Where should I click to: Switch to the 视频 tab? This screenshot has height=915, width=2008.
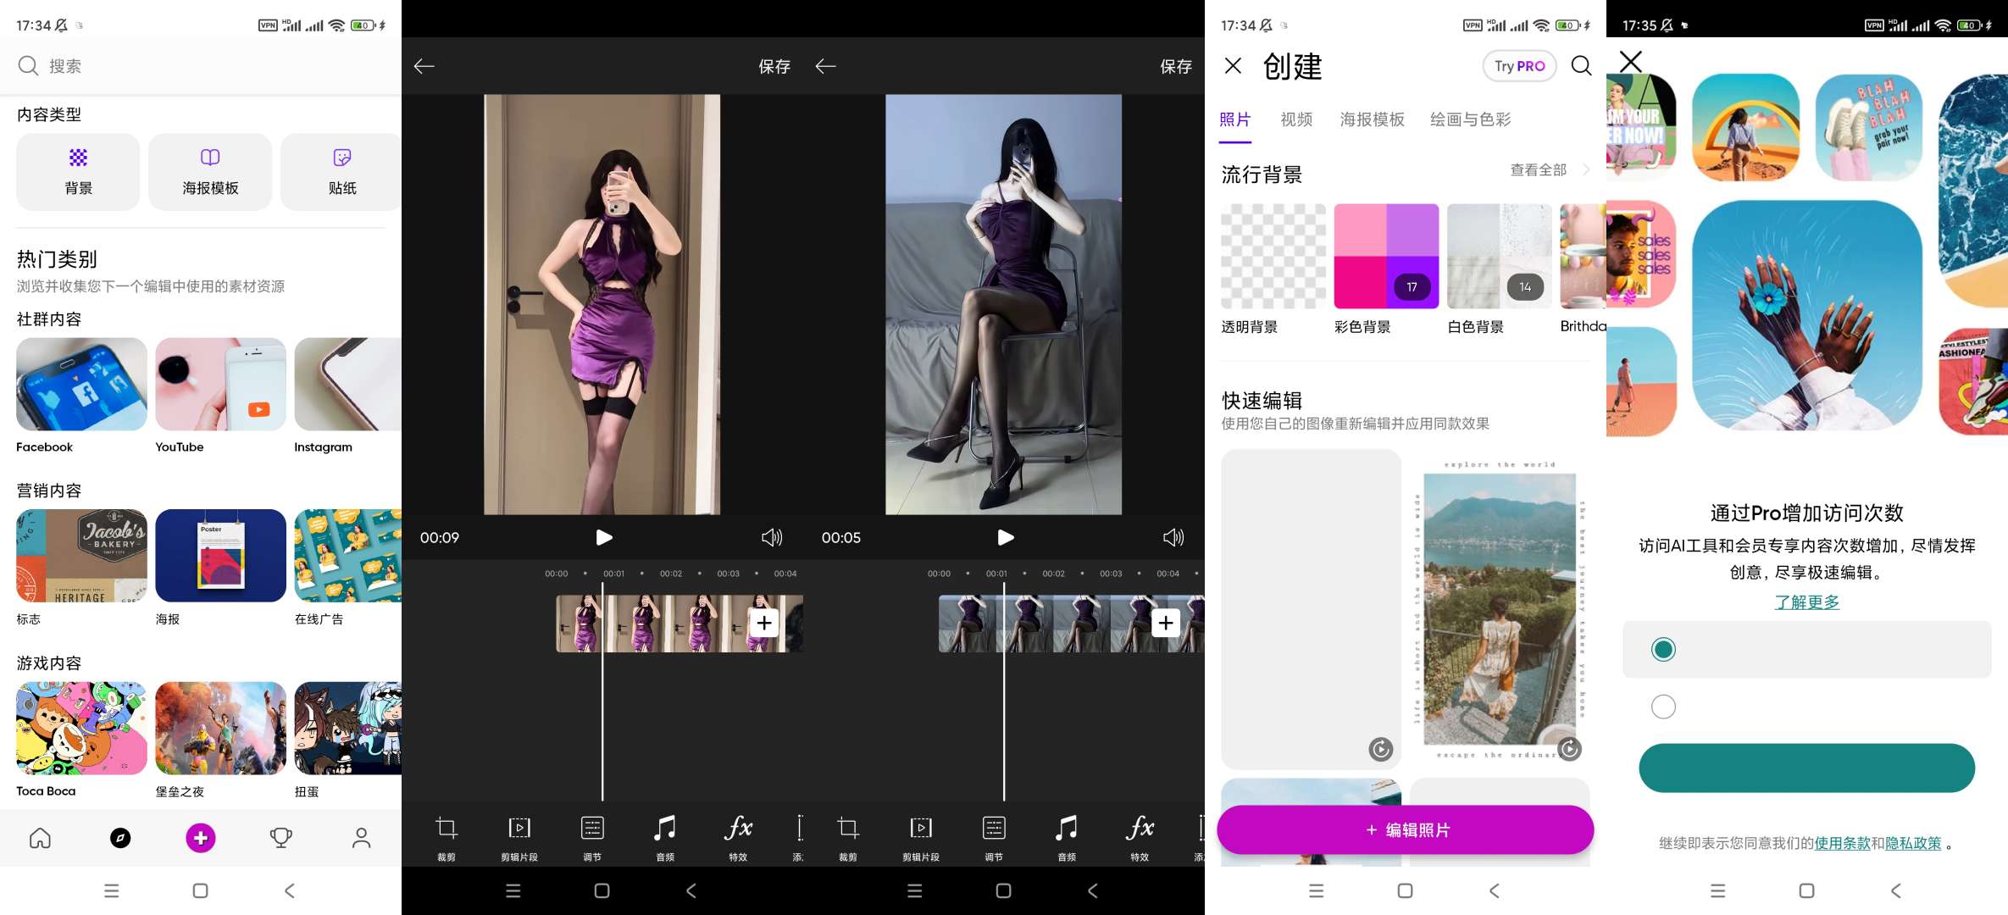point(1296,119)
